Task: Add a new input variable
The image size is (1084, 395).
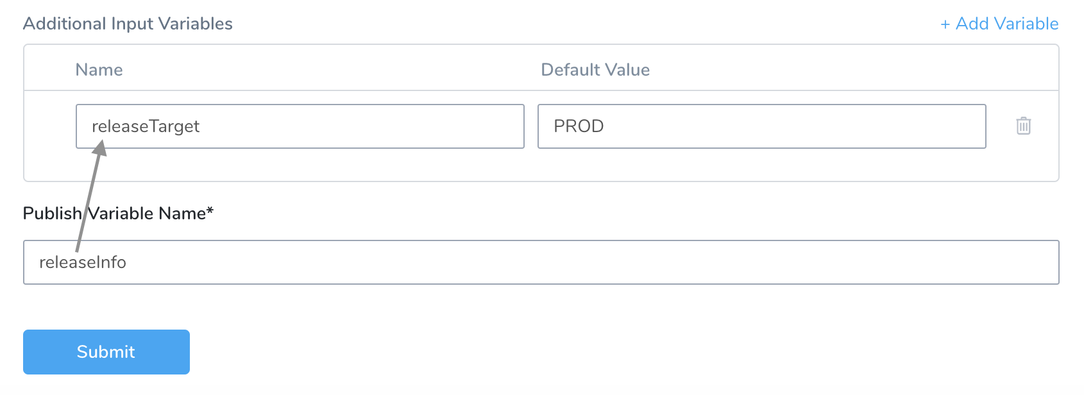Action: pyautogui.click(x=999, y=24)
